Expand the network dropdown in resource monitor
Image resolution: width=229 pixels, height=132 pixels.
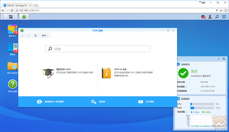click(182, 112)
